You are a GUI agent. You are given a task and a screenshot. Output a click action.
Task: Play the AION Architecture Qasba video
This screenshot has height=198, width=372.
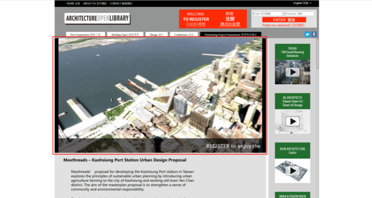click(x=293, y=171)
